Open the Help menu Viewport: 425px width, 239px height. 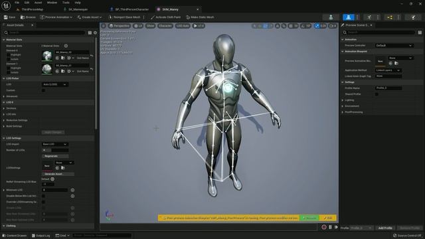click(78, 3)
